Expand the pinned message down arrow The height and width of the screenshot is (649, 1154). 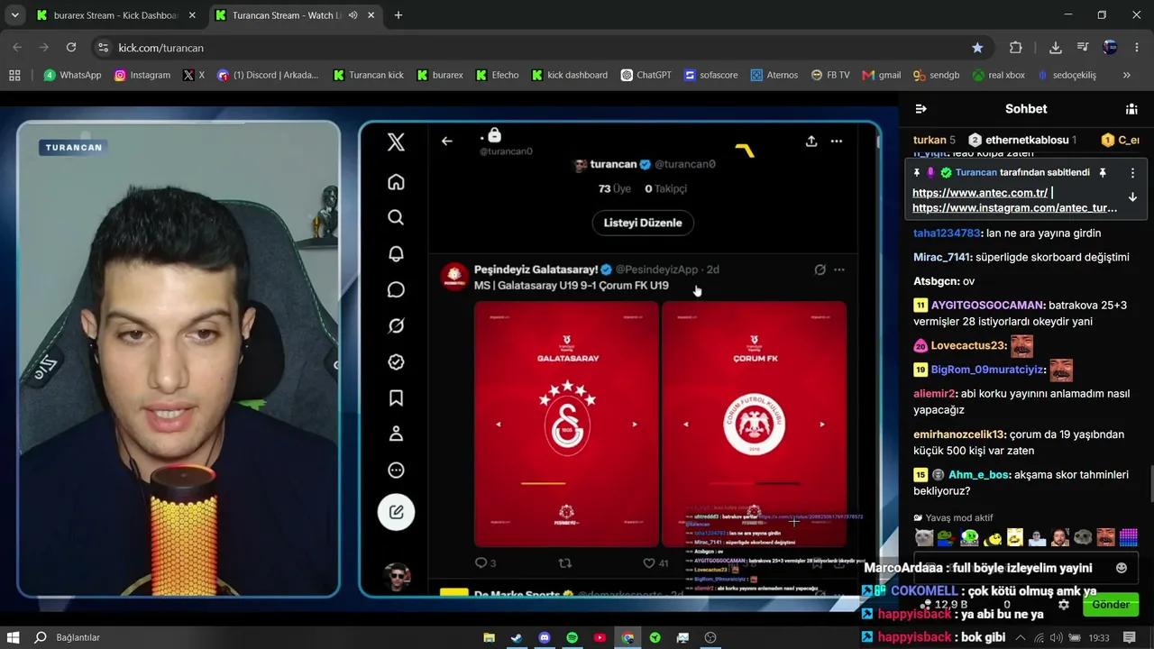tap(1132, 197)
